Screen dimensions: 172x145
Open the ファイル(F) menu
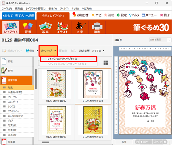click(x=7, y=9)
